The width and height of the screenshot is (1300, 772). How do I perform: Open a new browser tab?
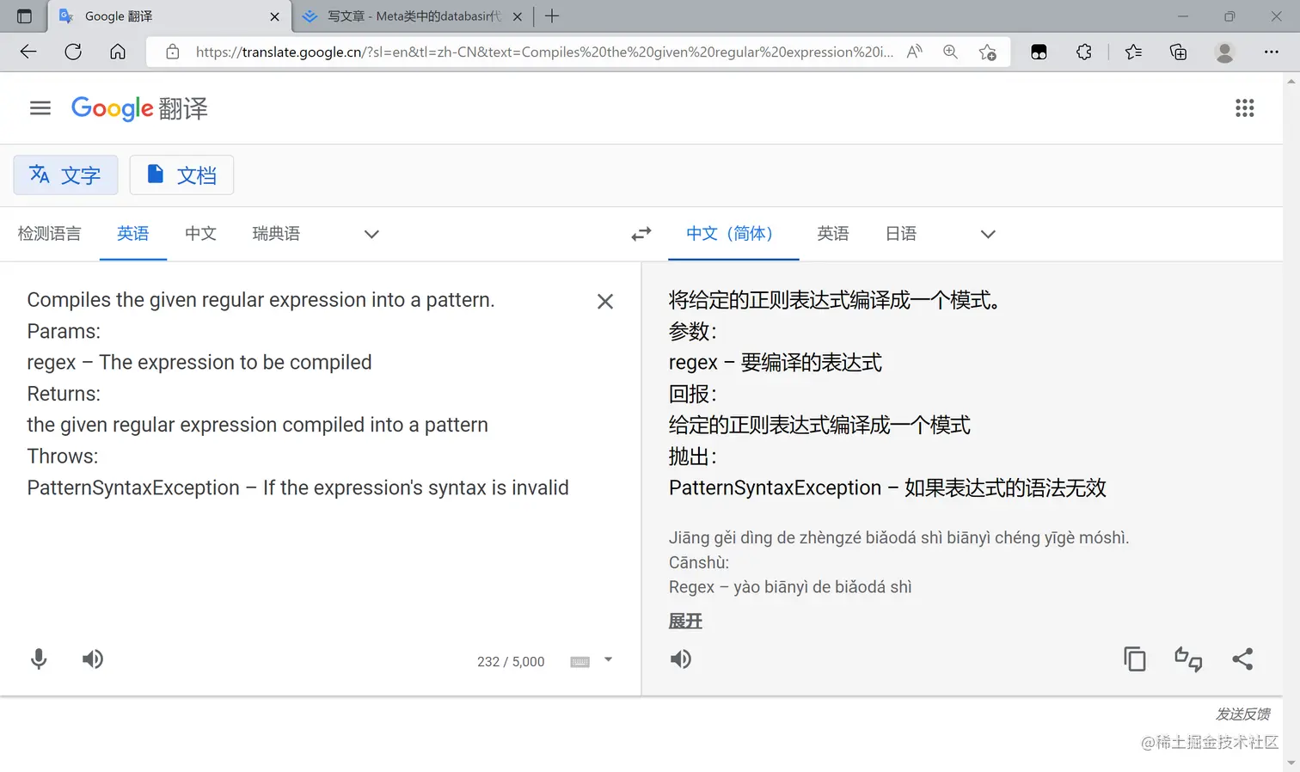pyautogui.click(x=552, y=16)
